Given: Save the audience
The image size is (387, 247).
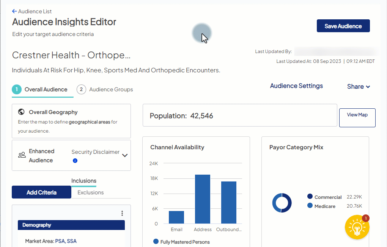Looking at the screenshot, I should pyautogui.click(x=343, y=25).
